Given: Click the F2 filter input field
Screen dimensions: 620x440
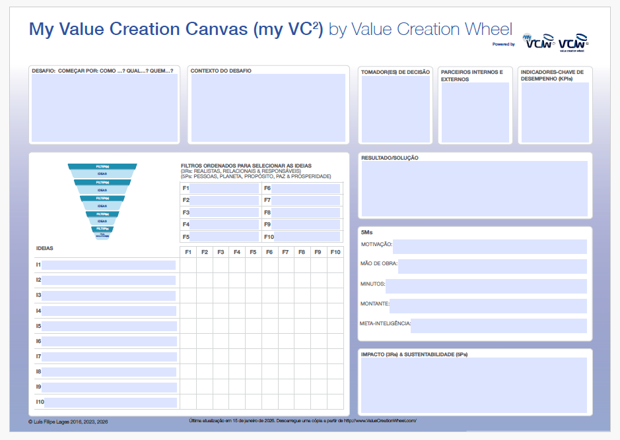Looking at the screenshot, I should tap(224, 201).
